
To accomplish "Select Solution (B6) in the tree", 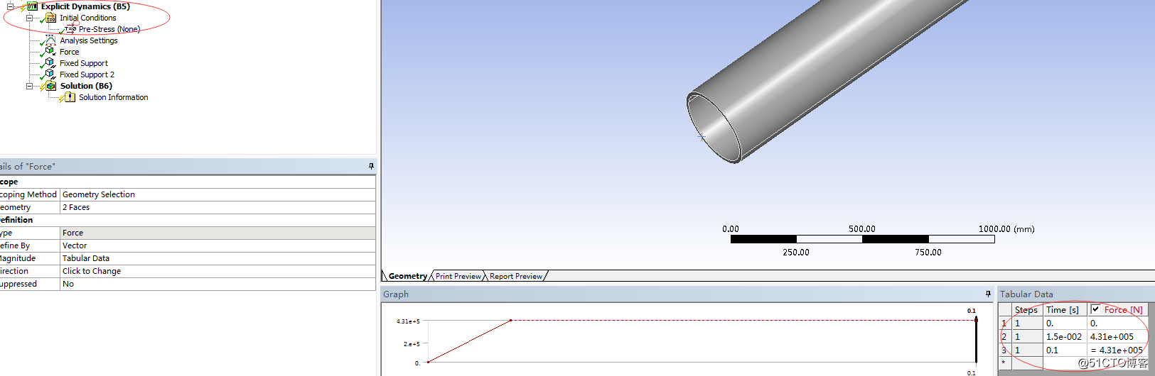I will 86,86.
